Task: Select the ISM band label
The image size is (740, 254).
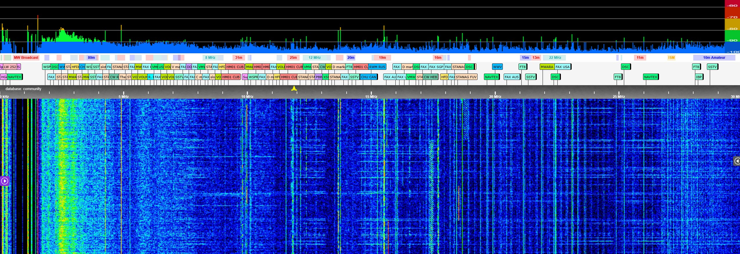Action: point(671,58)
